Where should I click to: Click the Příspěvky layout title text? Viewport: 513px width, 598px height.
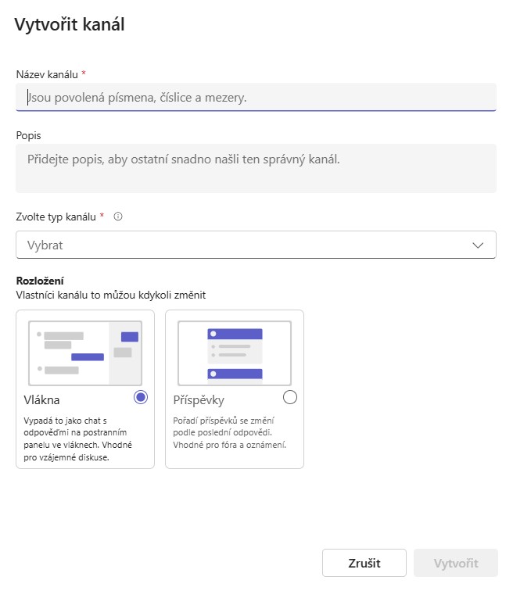pyautogui.click(x=199, y=400)
